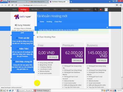Order the Business plan with 'Đặt hàng'
This screenshot has width=123, height=92.
pos(102,60)
